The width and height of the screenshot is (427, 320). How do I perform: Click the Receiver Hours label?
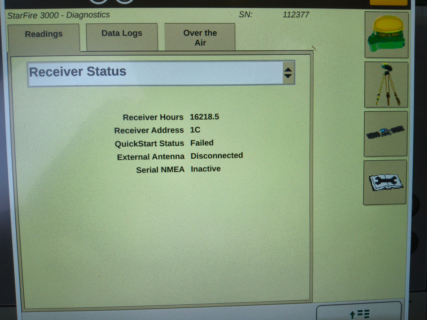(x=153, y=117)
